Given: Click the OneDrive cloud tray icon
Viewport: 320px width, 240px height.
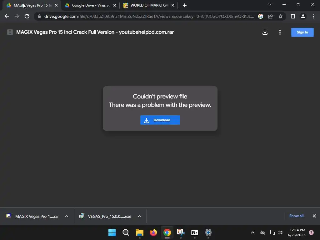Looking at the screenshot, I should point(263,232).
